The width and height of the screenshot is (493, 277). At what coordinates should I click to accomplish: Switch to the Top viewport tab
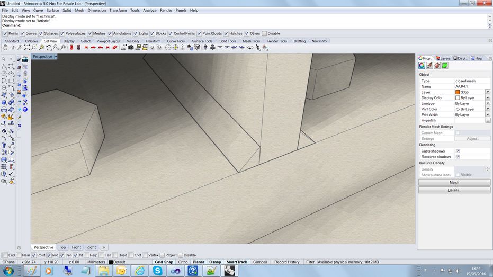pos(62,247)
